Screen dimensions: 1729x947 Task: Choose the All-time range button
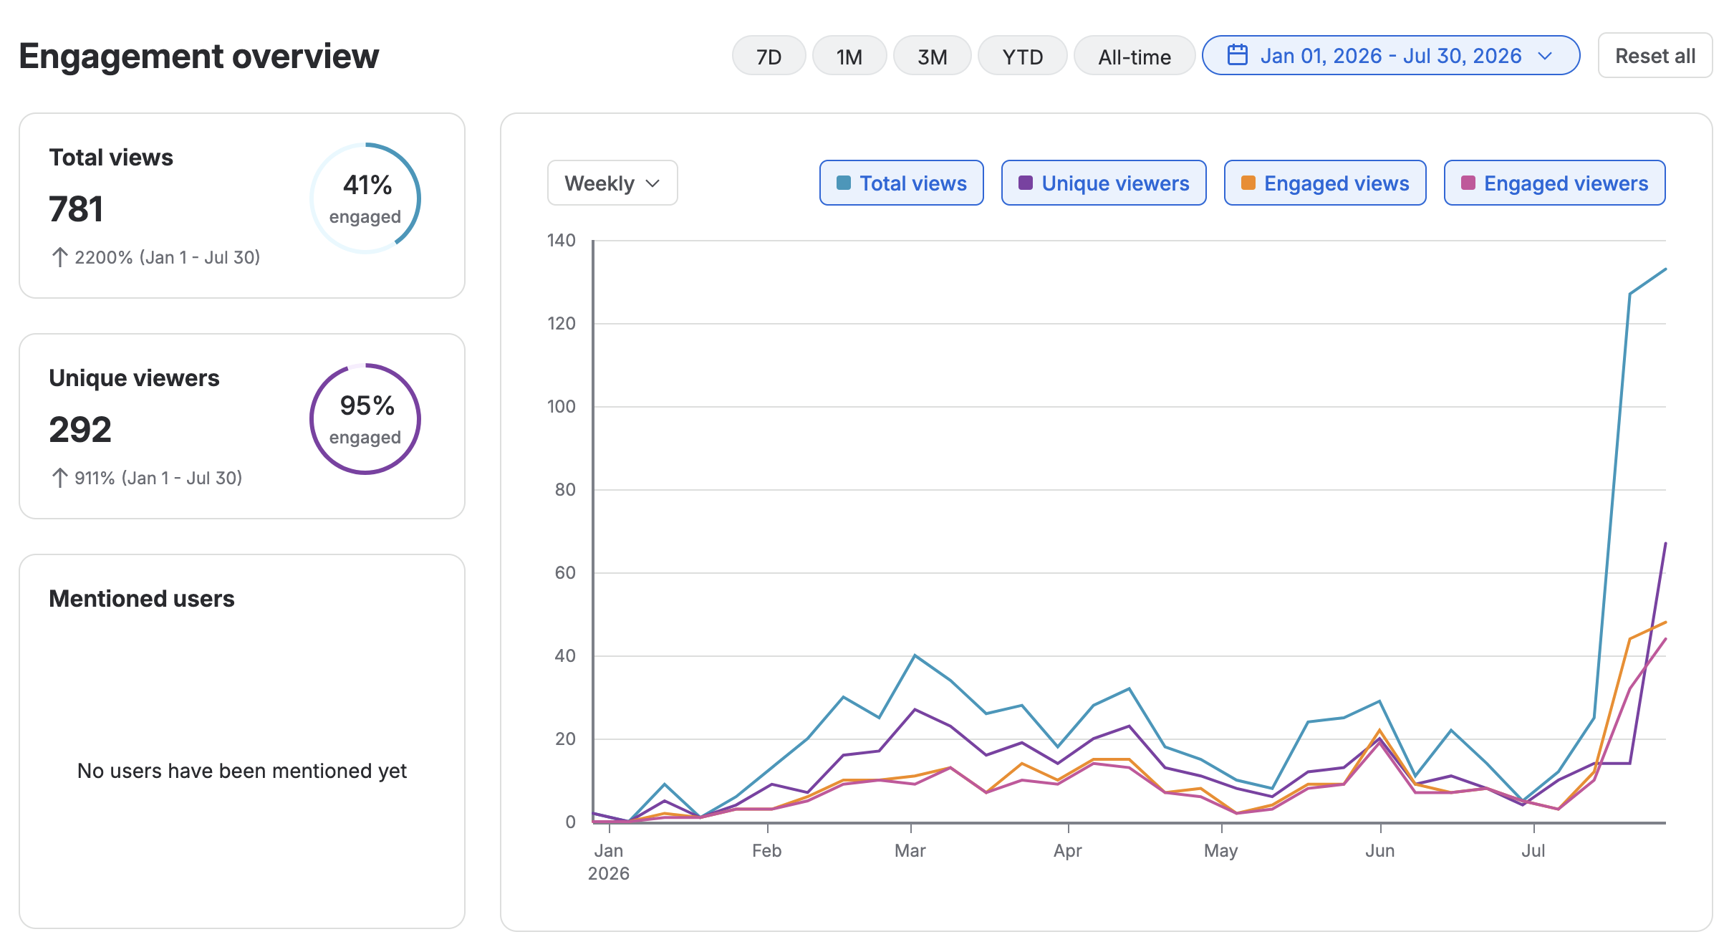[1135, 56]
